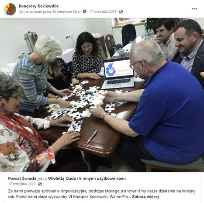Click the question mark icon beside Przemysław Kilian
The image size is (204, 203).
pos(84,11)
